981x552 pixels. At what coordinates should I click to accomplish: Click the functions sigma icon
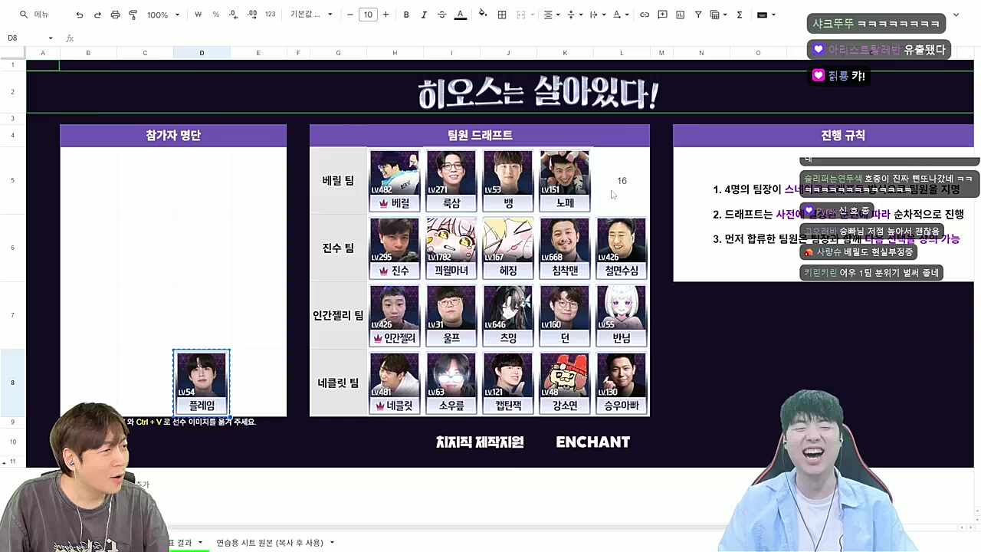[x=740, y=15]
